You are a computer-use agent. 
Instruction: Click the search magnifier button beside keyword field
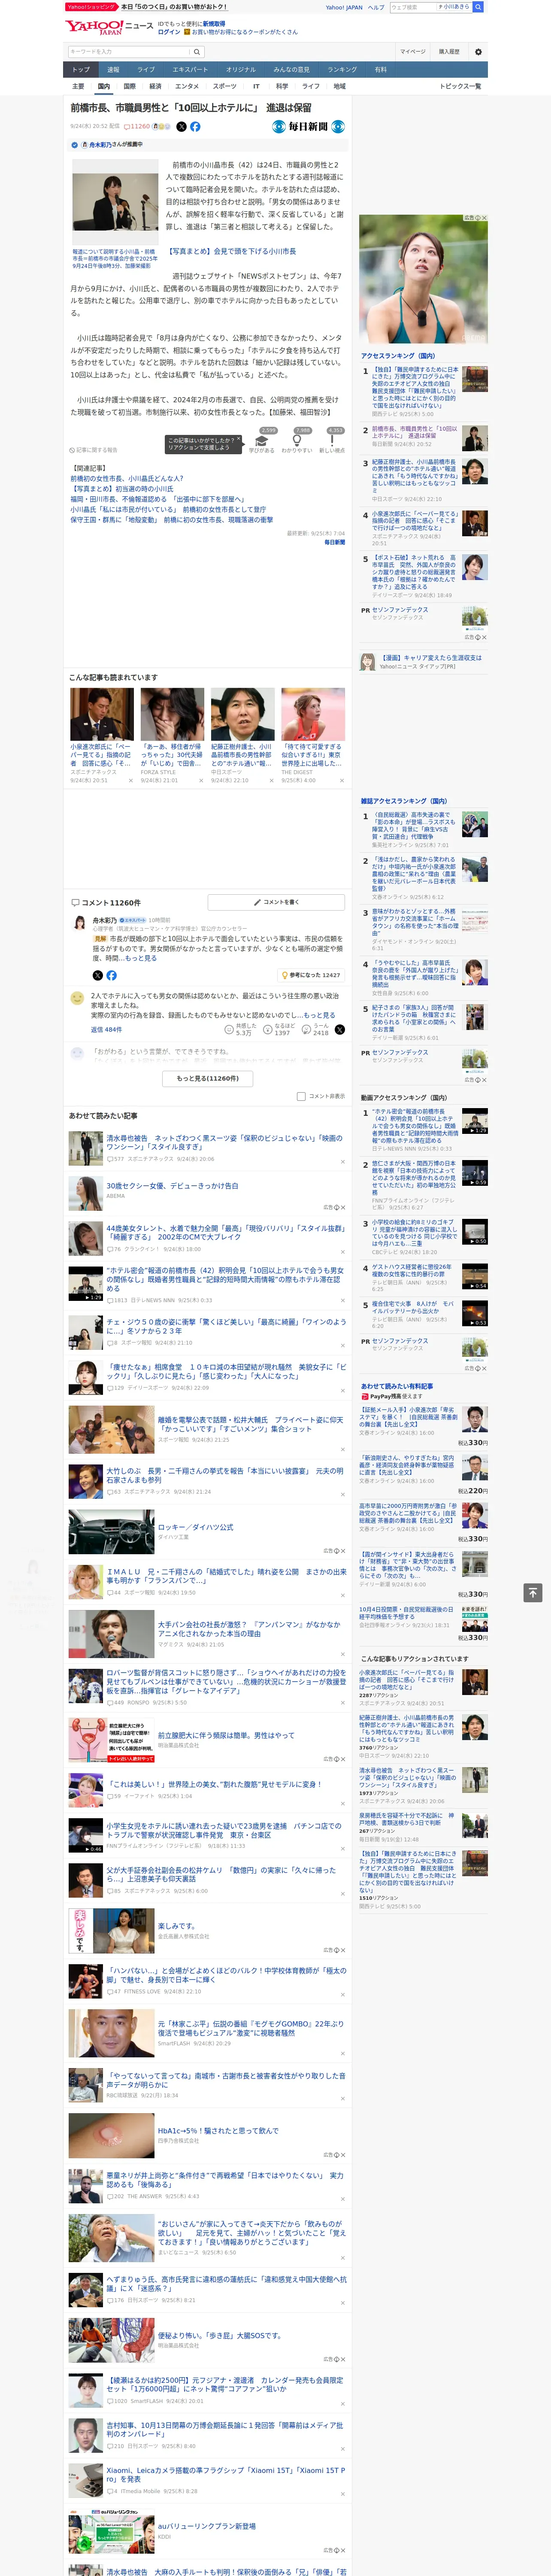click(x=197, y=52)
